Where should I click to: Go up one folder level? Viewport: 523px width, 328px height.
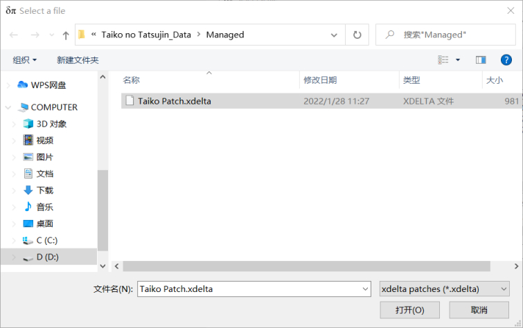[66, 35]
